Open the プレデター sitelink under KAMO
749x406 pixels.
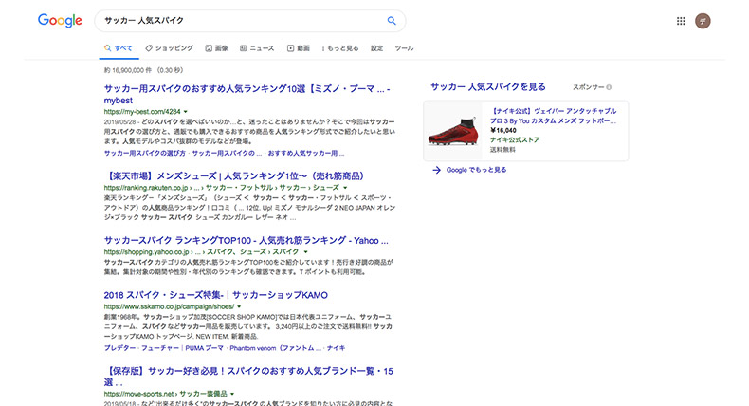(119, 348)
